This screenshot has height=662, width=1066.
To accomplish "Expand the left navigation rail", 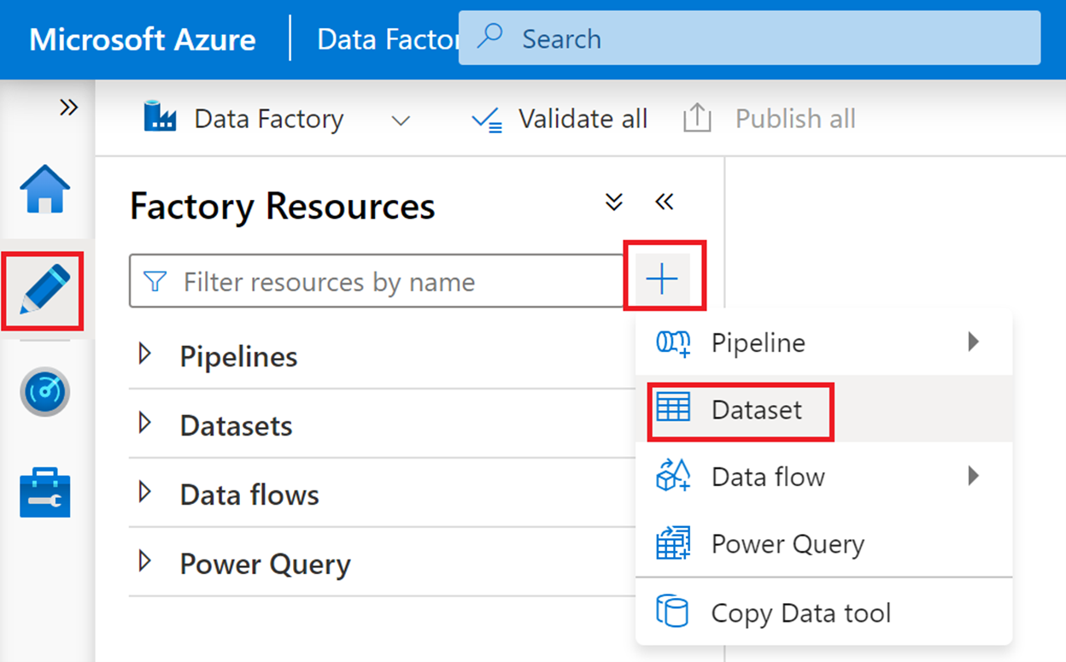I will coord(68,107).
